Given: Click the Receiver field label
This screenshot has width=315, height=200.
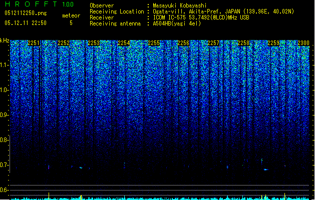Looking at the screenshot, I should 102,17.
